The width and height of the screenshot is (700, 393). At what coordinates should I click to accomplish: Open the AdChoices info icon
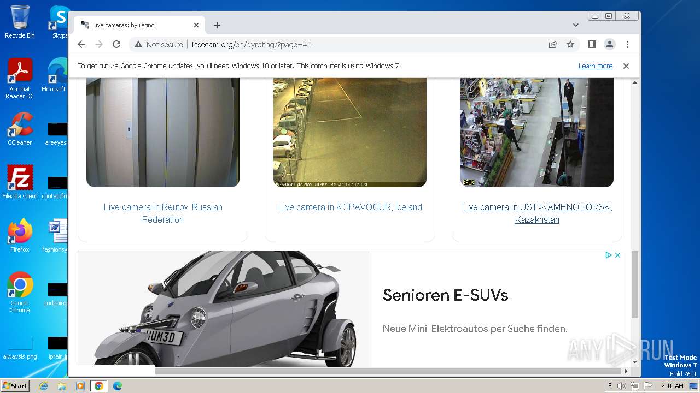pos(608,255)
